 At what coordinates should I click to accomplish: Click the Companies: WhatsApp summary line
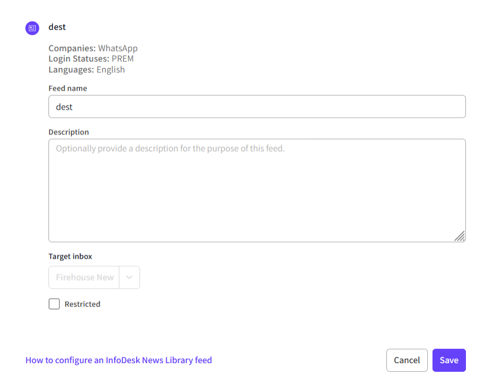(x=93, y=48)
